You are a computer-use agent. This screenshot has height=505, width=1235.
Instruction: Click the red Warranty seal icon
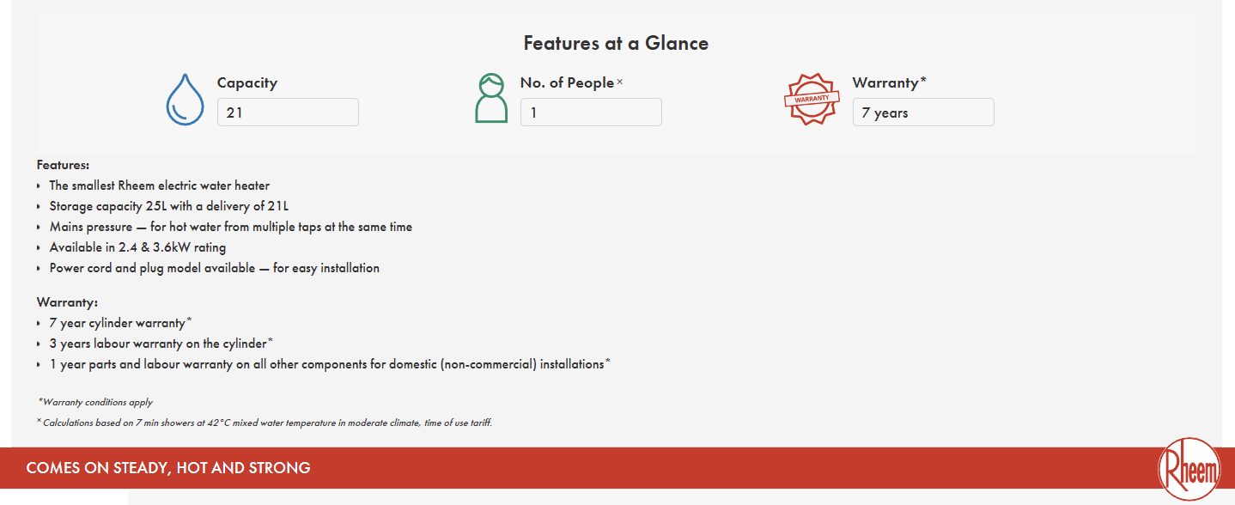click(812, 100)
